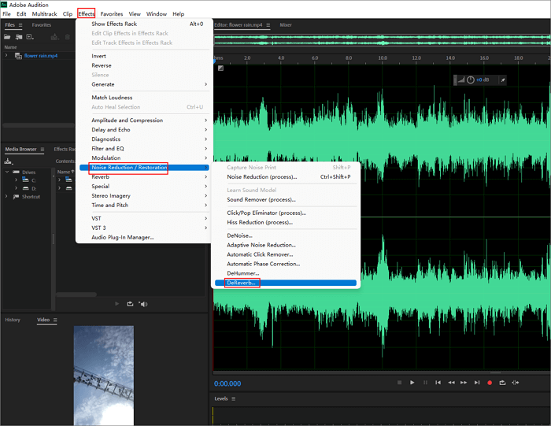Expand the D: drive in tree
The image size is (551, 426).
(16, 188)
